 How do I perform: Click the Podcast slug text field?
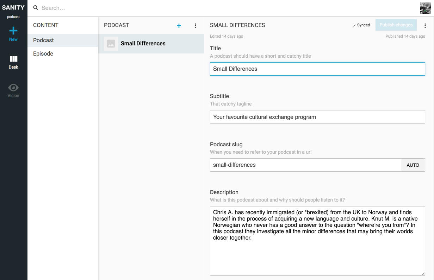[x=305, y=165]
